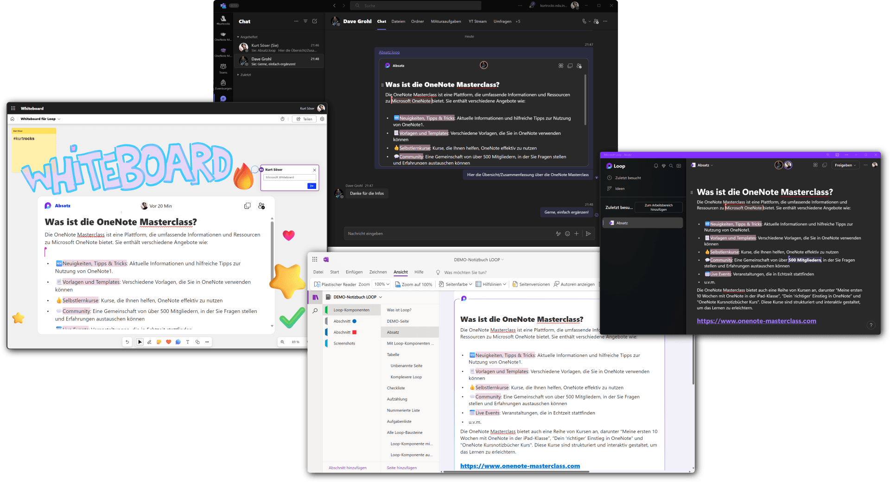Pick the pen inking tool in Whiteboard

[x=149, y=342]
